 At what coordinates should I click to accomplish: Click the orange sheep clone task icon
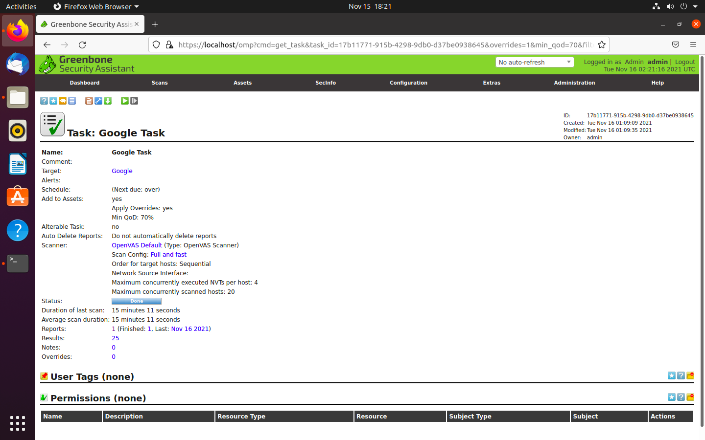click(63, 101)
